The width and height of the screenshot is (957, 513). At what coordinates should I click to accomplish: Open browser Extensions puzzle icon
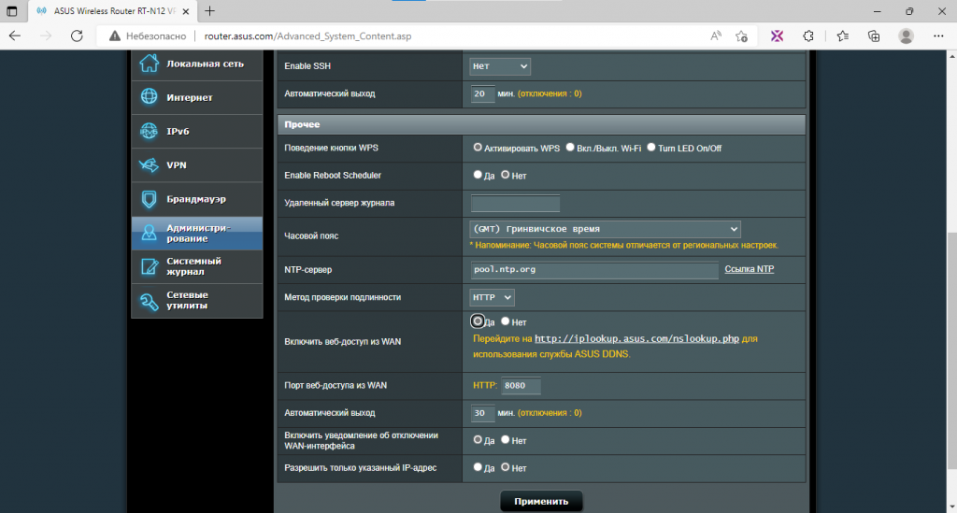click(808, 36)
